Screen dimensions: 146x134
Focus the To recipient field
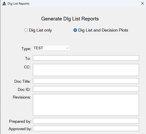click(x=86, y=58)
